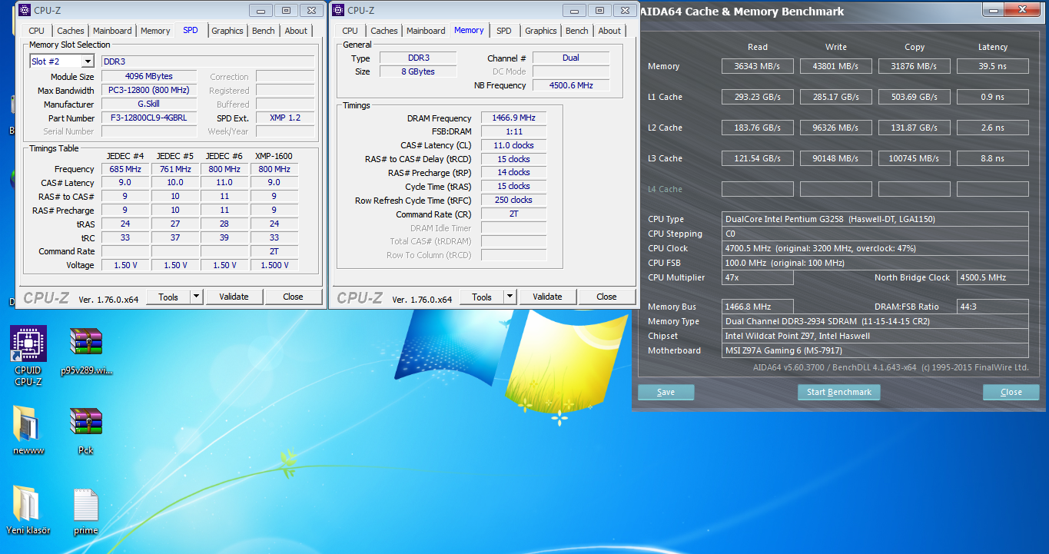Click the Part Number "F3-12800CL9-4GBRL"
This screenshot has width=1049, height=554.
(x=148, y=118)
